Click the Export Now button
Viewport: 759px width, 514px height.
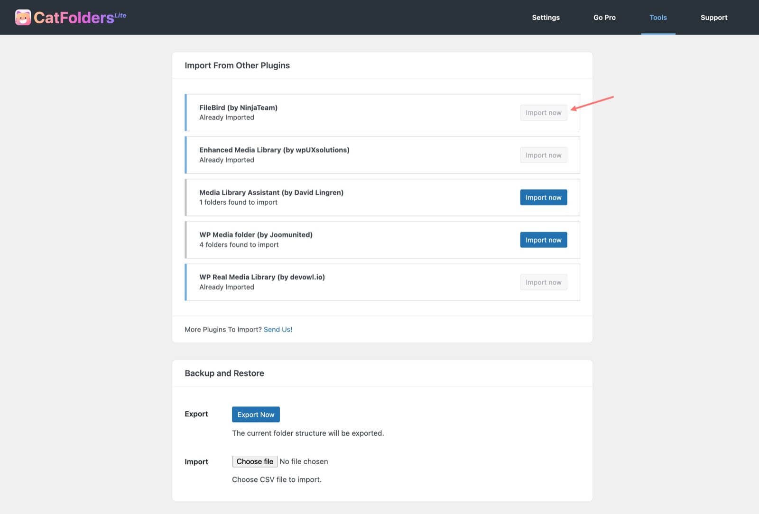(x=256, y=415)
